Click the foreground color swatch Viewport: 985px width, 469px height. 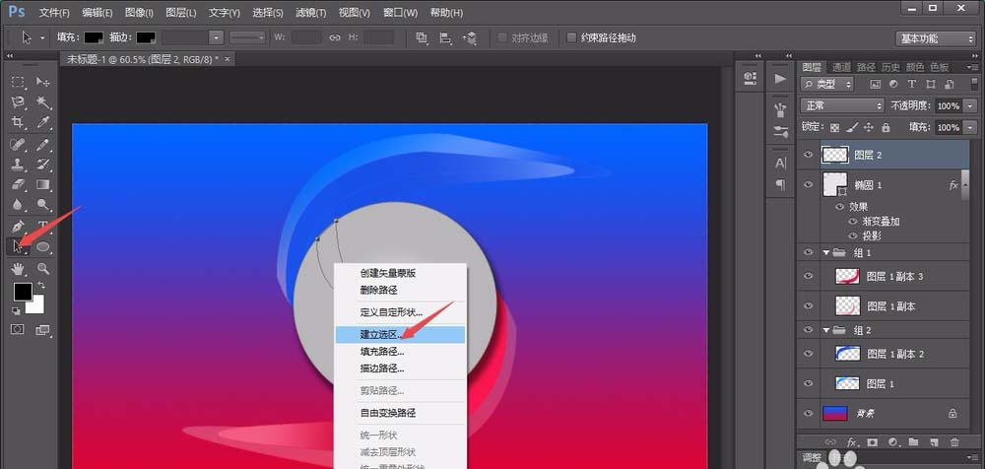pos(22,292)
